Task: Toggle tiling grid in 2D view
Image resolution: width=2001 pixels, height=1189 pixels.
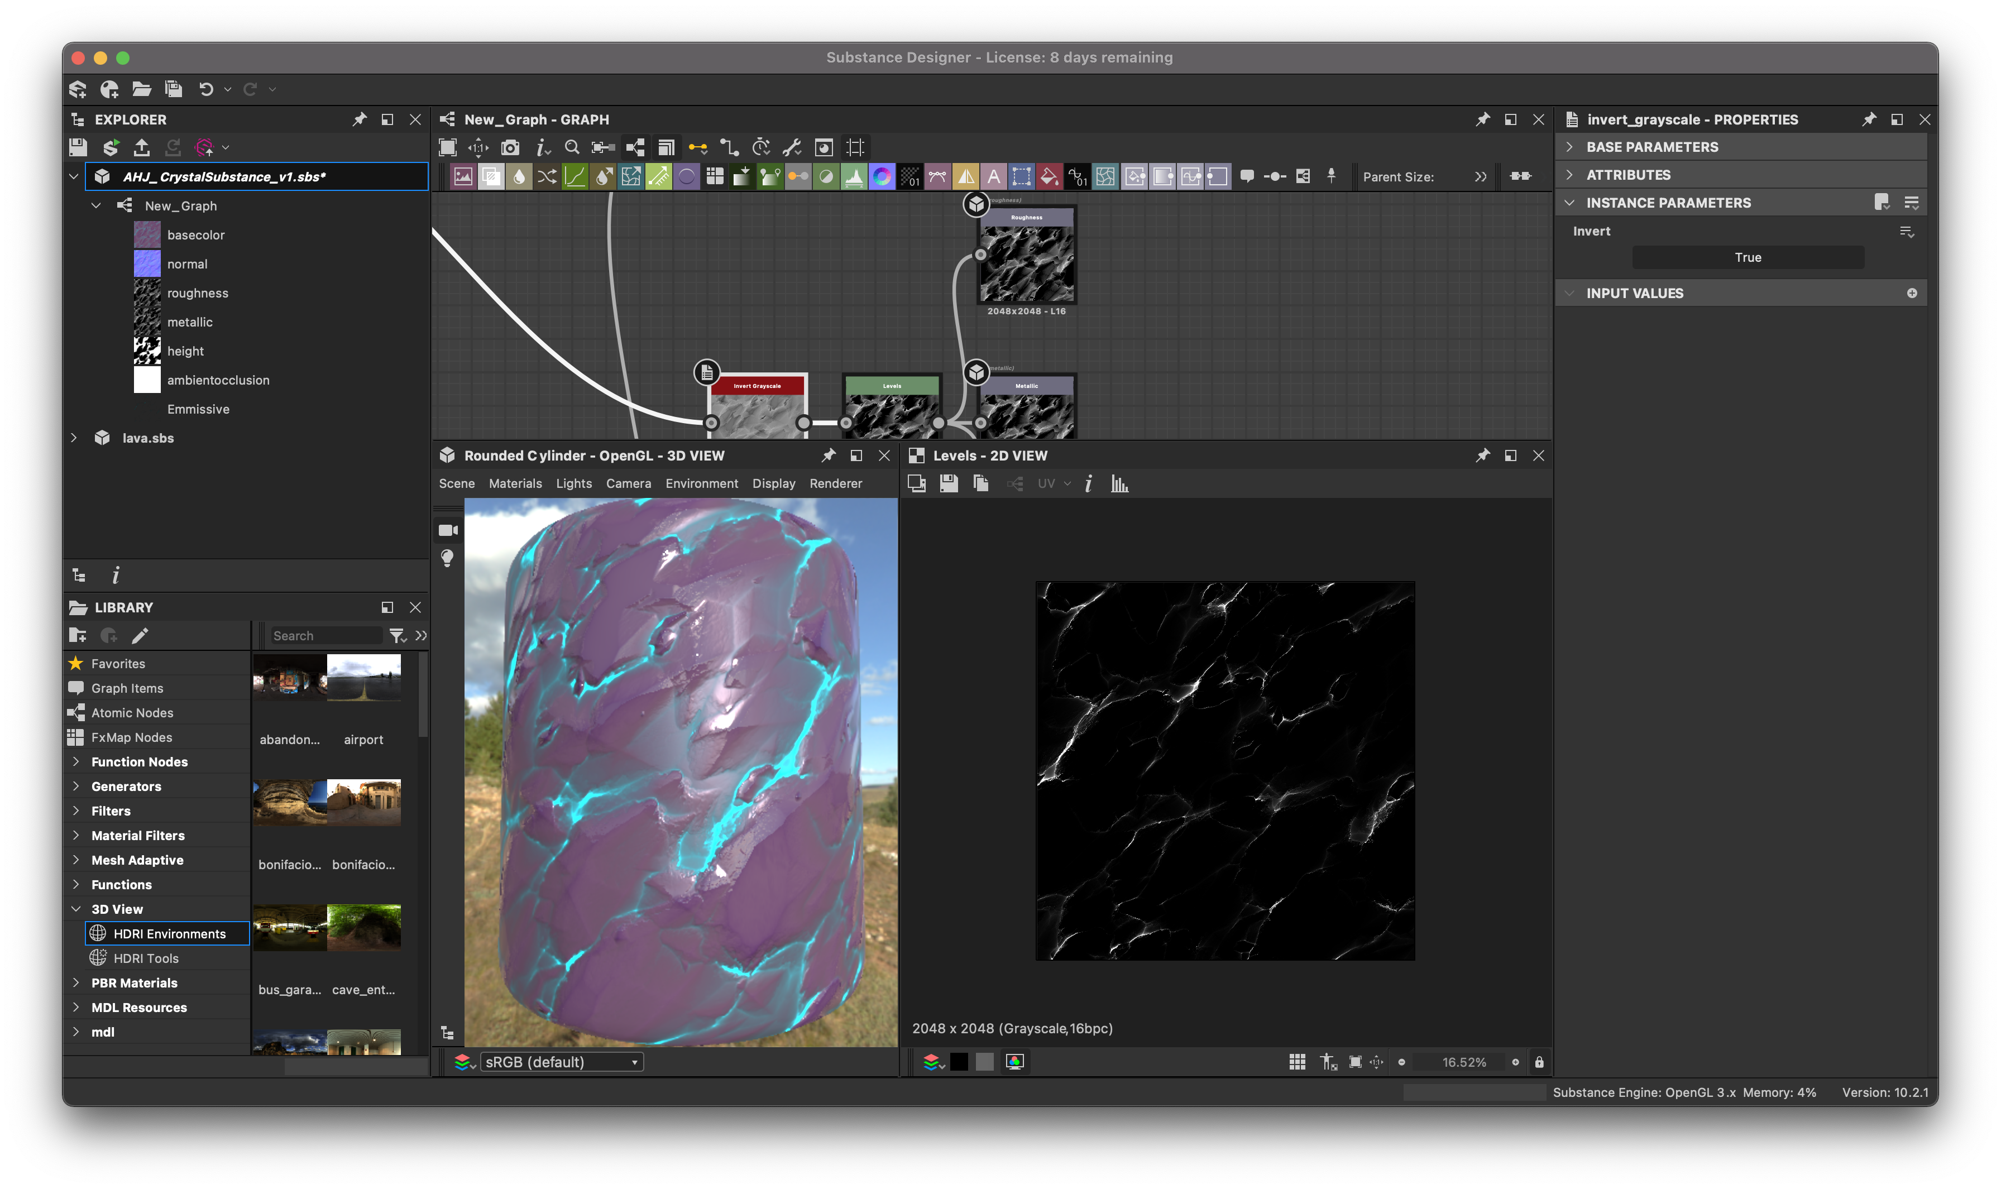Action: (1298, 1062)
